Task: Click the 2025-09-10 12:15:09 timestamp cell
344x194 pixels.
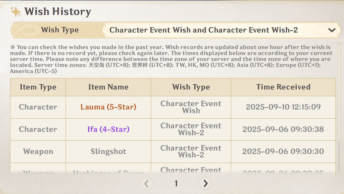Action: tap(283, 107)
